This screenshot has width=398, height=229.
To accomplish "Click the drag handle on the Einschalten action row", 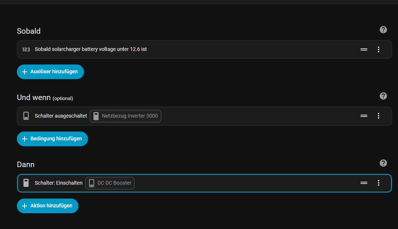I will coord(364,183).
